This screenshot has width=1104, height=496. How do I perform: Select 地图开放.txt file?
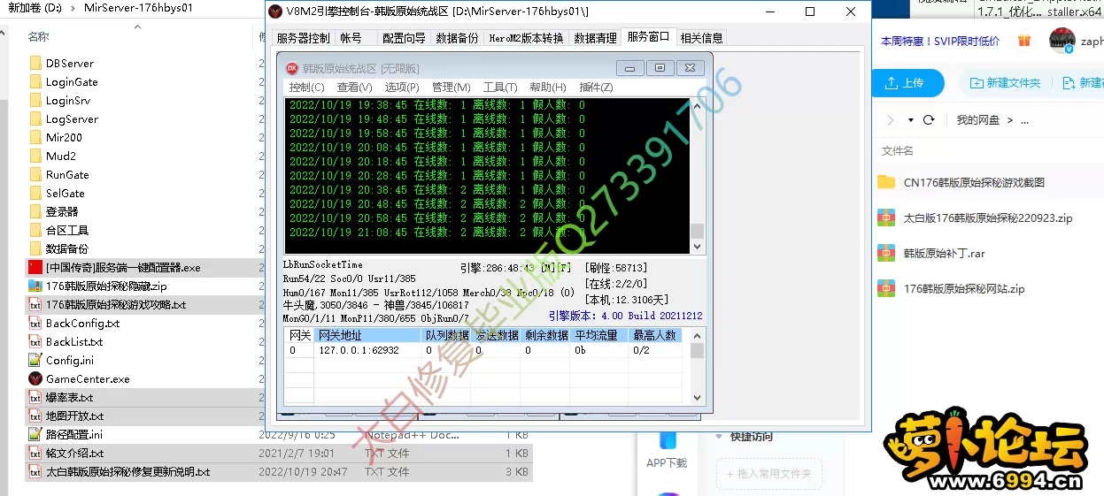(74, 416)
